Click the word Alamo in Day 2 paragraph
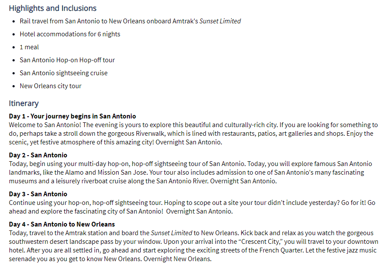The height and width of the screenshot is (265, 385). [74, 172]
